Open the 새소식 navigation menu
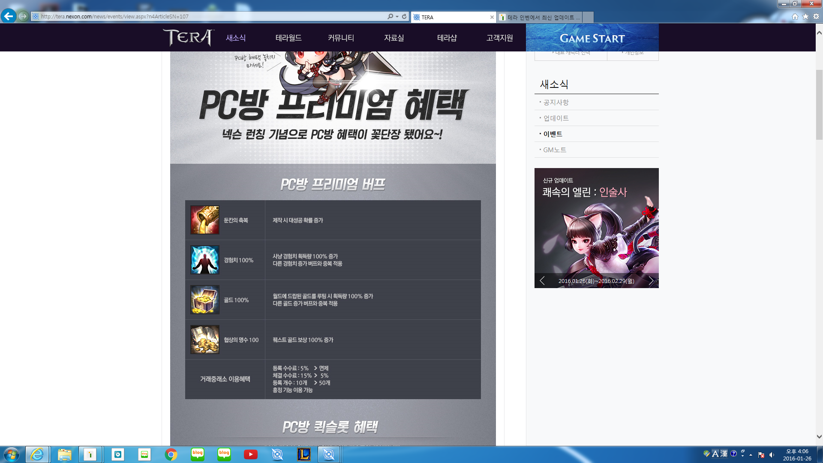The width and height of the screenshot is (823, 463). coord(236,38)
